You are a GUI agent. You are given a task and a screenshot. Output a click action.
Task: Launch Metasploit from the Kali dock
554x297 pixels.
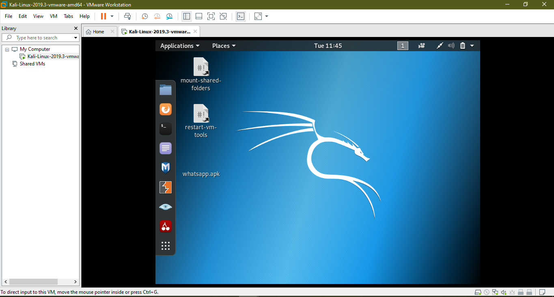[166, 168]
